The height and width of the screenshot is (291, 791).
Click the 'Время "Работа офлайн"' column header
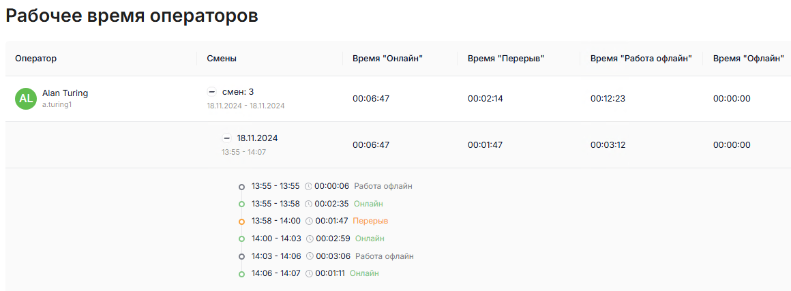(641, 59)
